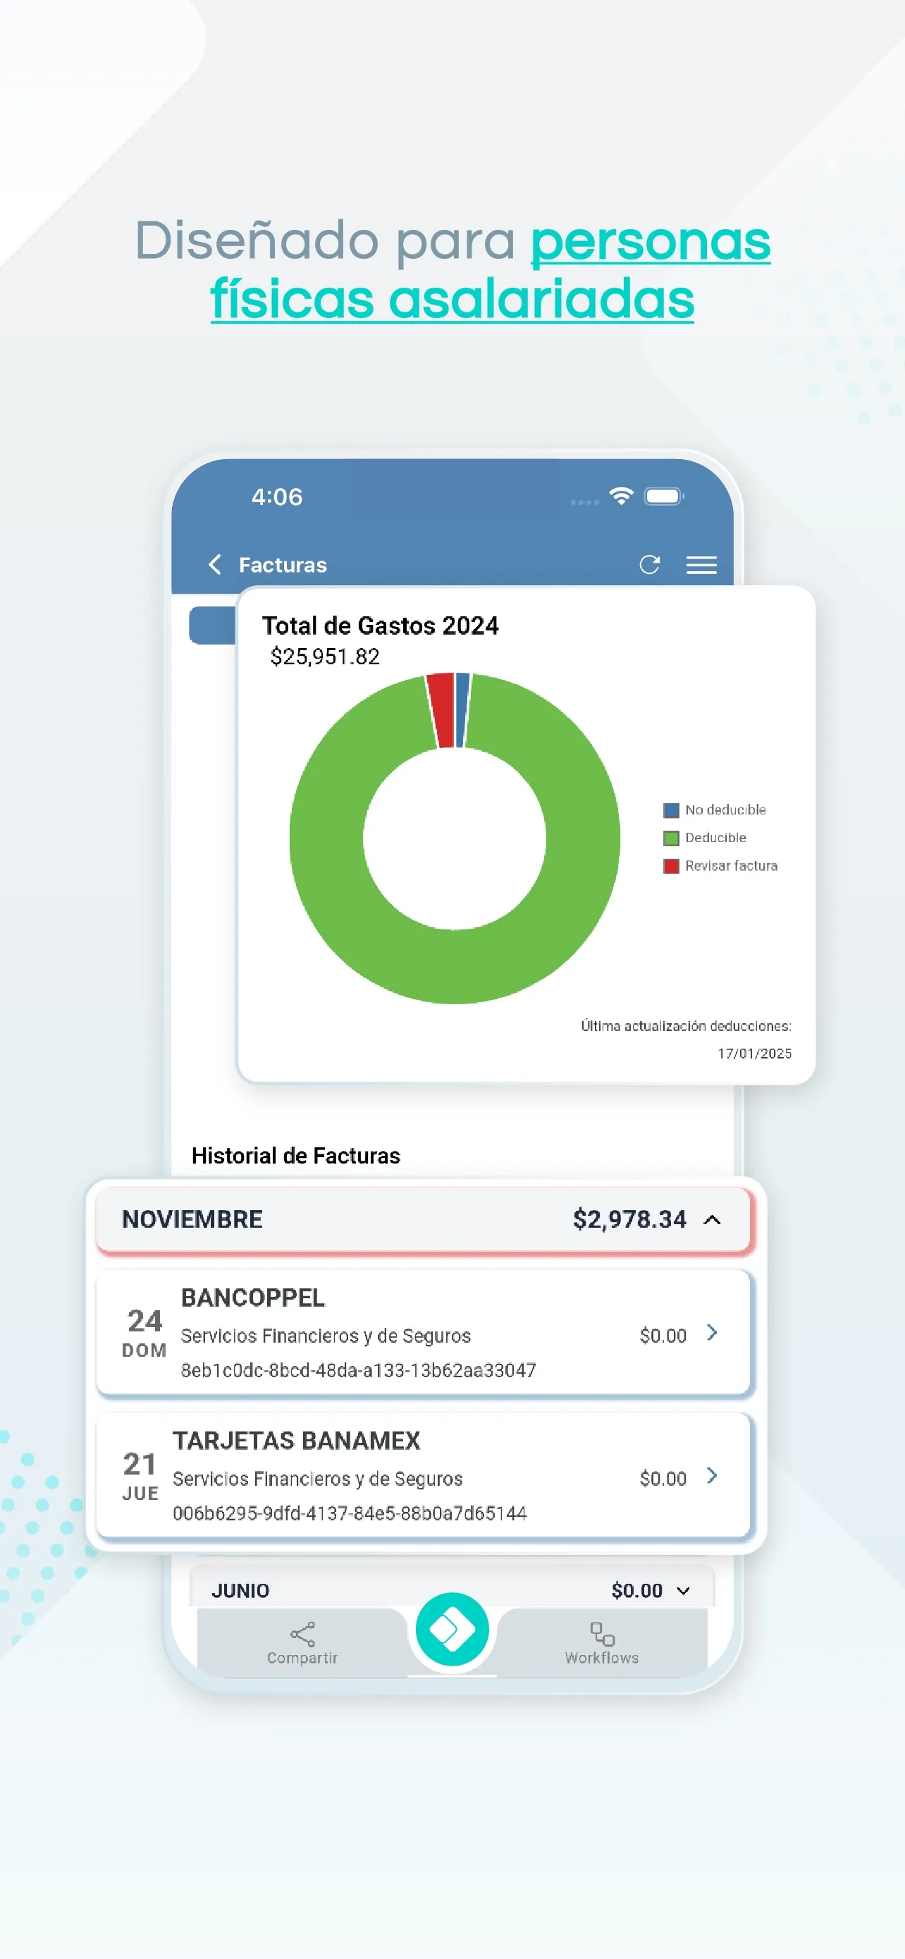Tap the JUNIO total $0.00

point(636,1590)
